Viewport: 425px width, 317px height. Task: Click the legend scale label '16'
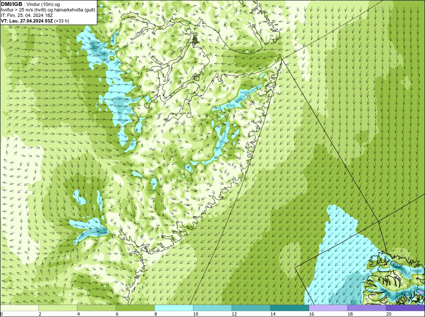pos(312,314)
